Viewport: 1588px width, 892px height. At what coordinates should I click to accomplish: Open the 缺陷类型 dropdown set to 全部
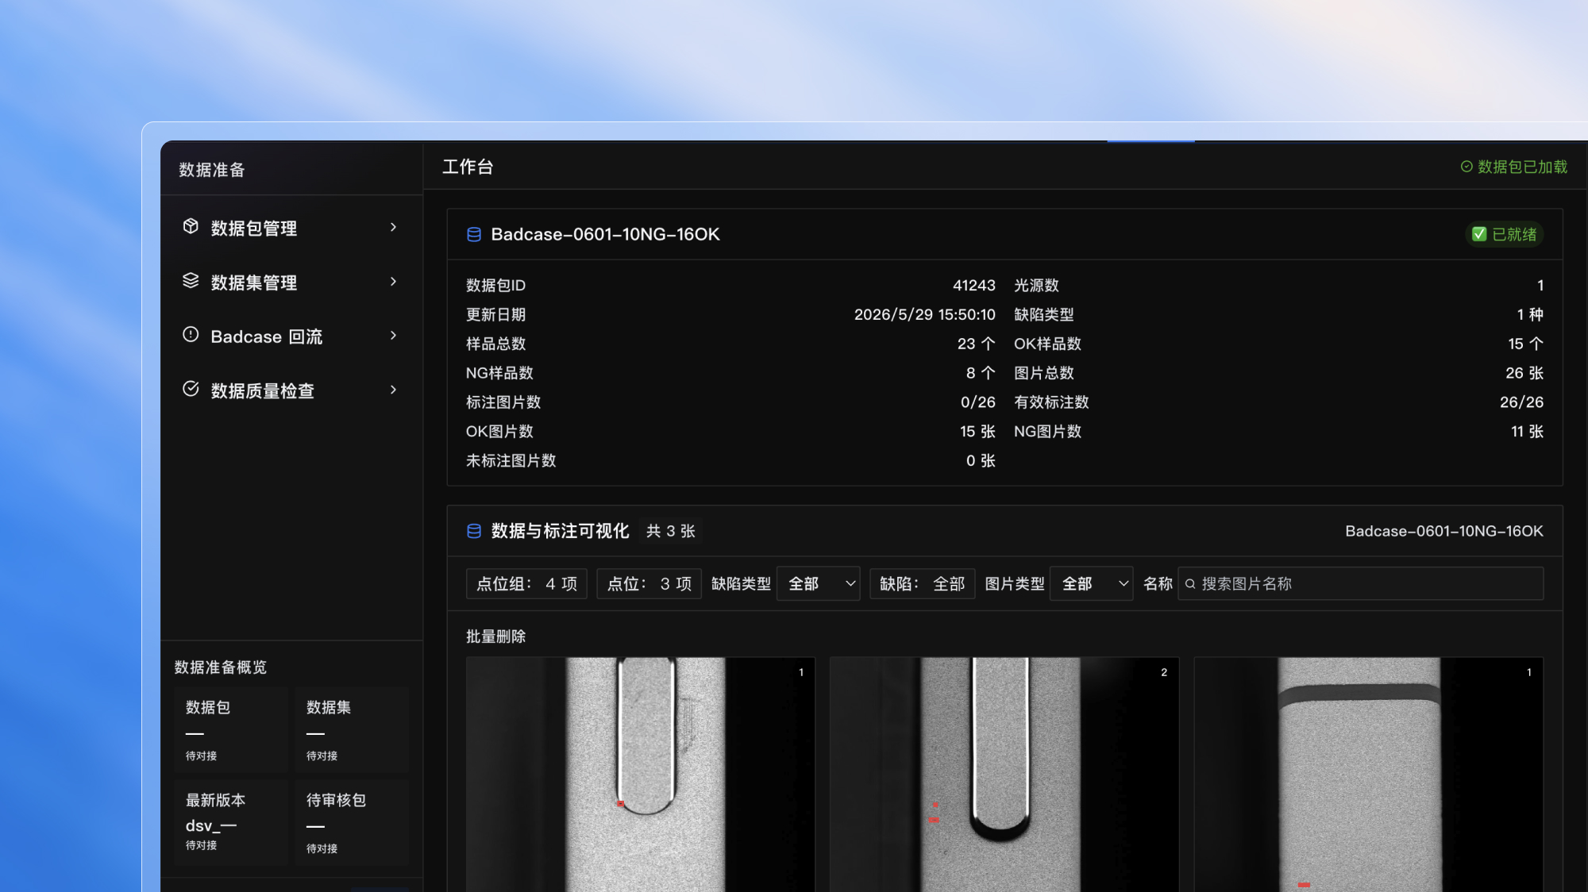818,584
